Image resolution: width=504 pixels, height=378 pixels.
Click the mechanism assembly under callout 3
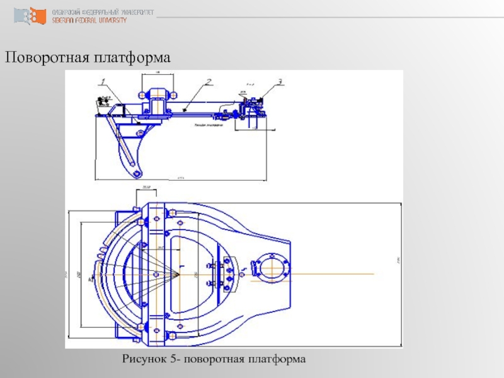[x=252, y=107]
